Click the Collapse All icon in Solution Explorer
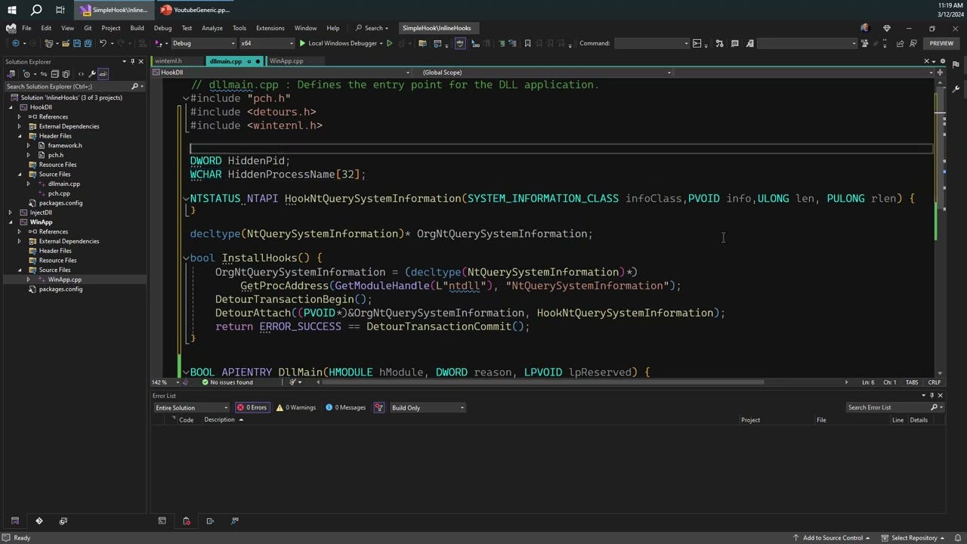 coord(56,74)
